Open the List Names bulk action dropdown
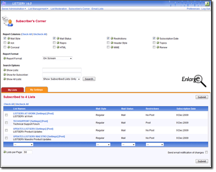This screenshot has width=216, height=172. pyautogui.click(x=23, y=144)
